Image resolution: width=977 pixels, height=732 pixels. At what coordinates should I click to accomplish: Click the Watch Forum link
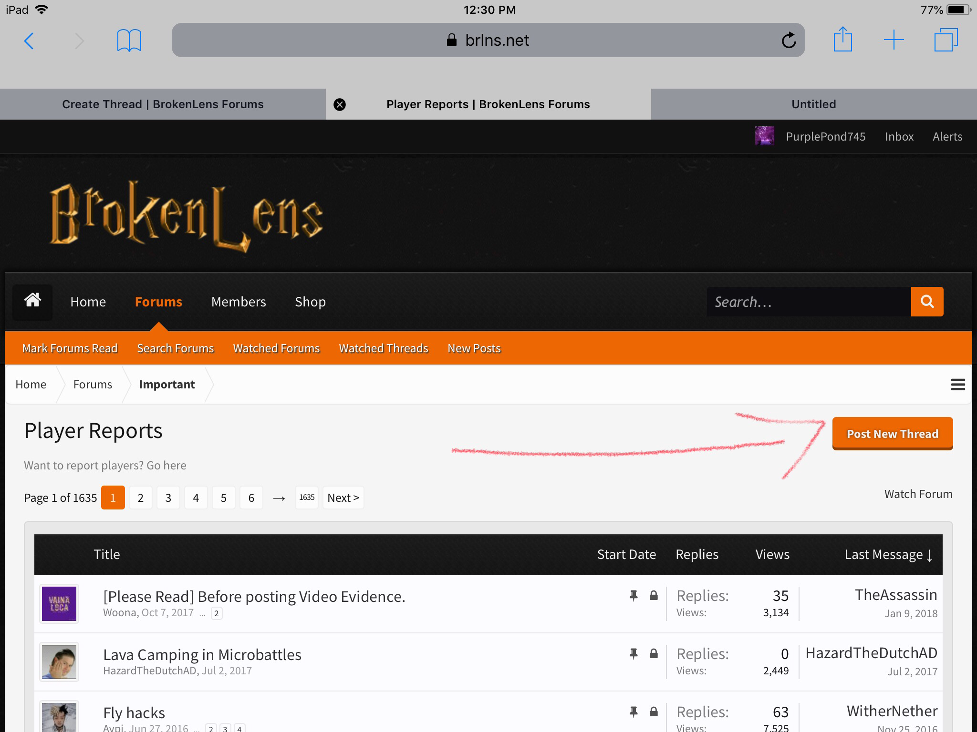click(x=918, y=494)
